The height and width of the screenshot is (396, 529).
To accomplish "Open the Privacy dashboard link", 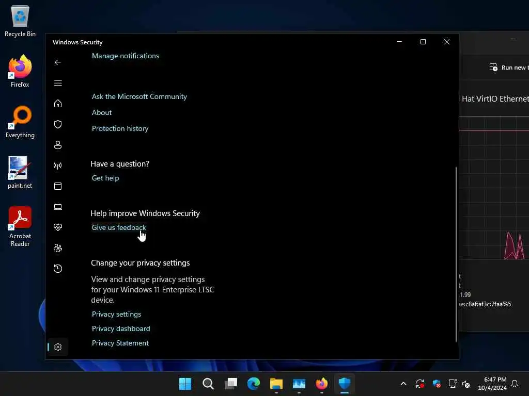I will 121,328.
